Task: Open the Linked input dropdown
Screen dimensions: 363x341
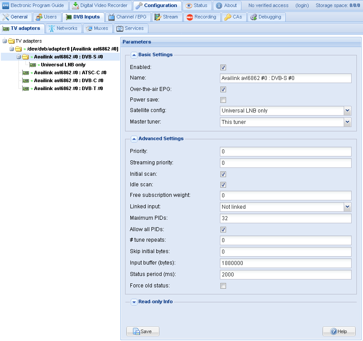Action: tap(347, 207)
